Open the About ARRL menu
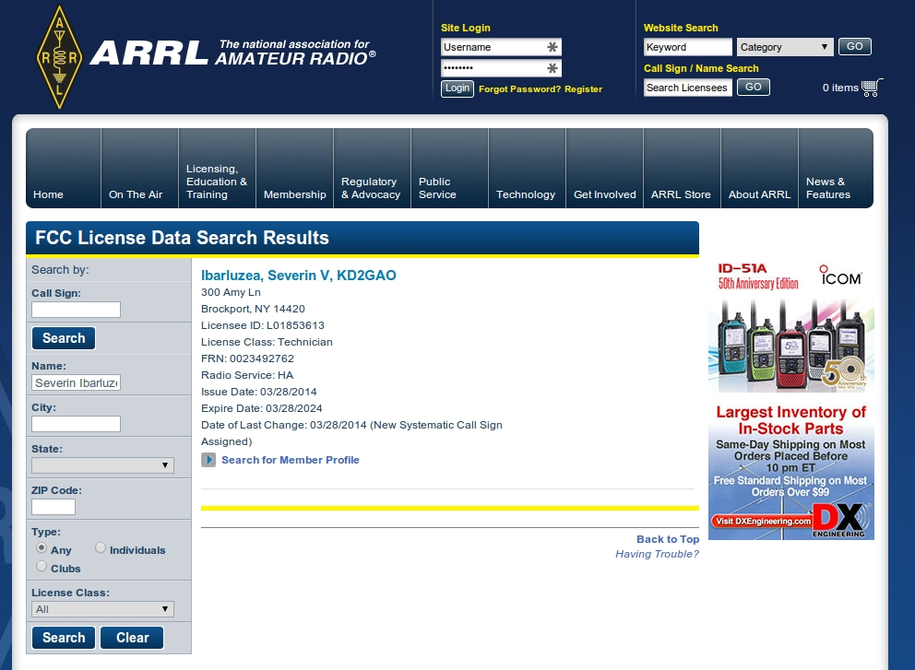Image resolution: width=915 pixels, height=670 pixels. [x=760, y=169]
